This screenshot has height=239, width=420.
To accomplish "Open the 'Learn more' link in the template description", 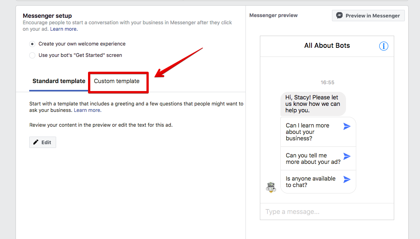I will tap(87, 110).
